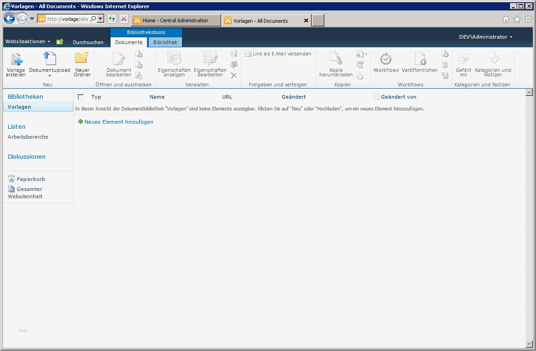
Task: Switch to Home - Central Administration browser tab
Action: pos(176,20)
